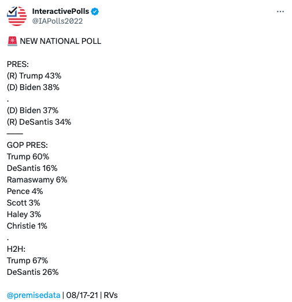292x302 pixels.
Task: Click the Pence 4% line
Action: 25,191
